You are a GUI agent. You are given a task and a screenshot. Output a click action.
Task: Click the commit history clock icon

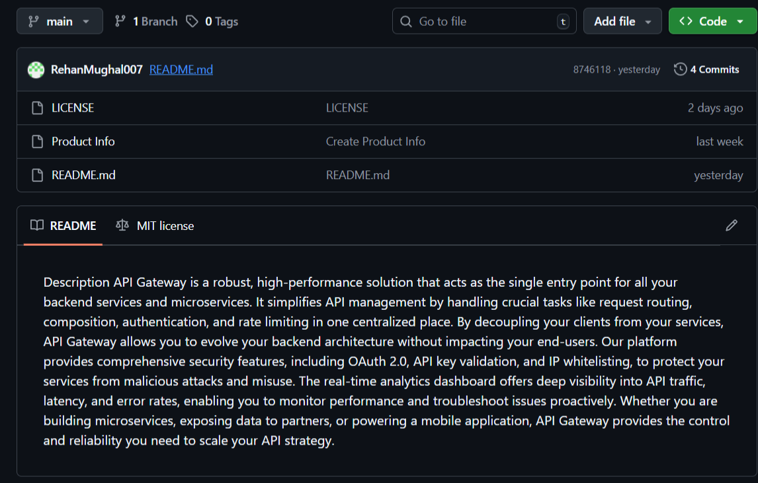point(680,69)
